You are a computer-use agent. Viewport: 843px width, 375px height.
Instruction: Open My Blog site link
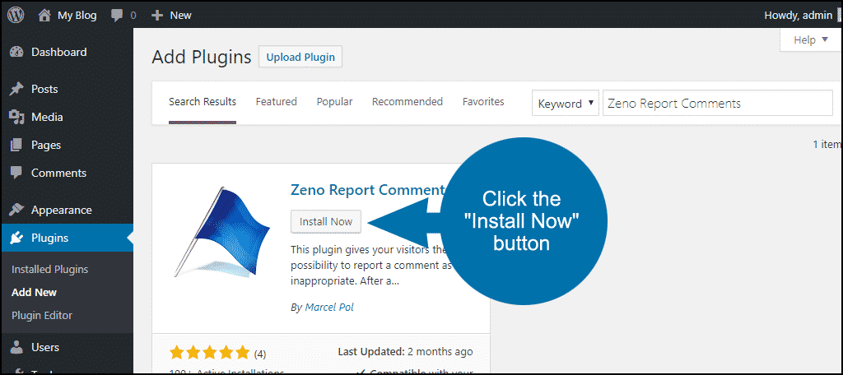click(x=77, y=16)
